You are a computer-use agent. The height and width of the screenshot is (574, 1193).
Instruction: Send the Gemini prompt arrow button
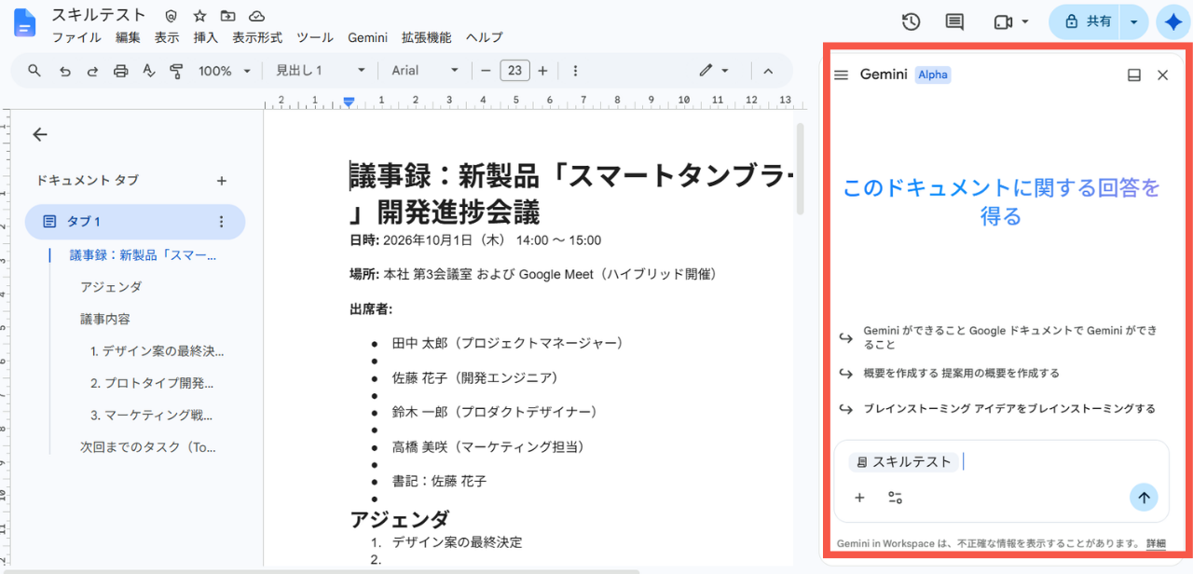(1144, 498)
